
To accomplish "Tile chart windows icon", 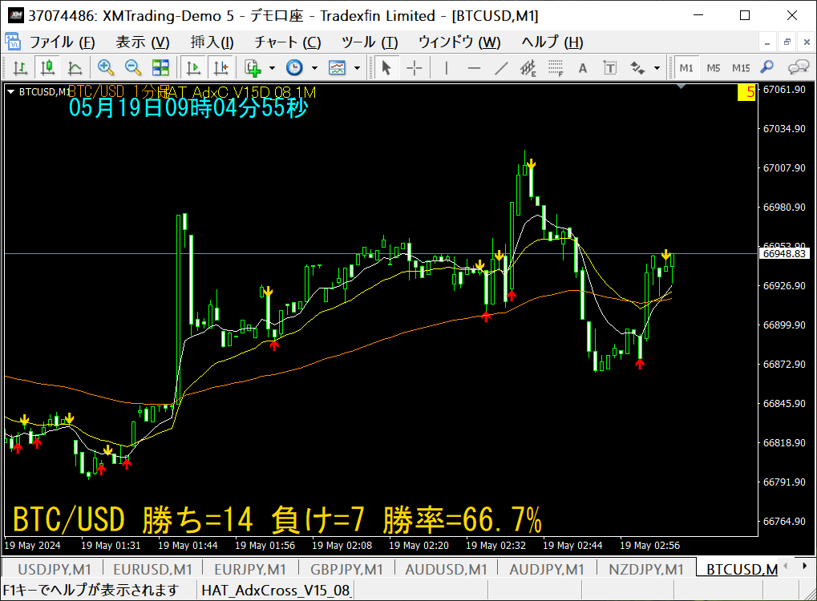I will coord(160,67).
